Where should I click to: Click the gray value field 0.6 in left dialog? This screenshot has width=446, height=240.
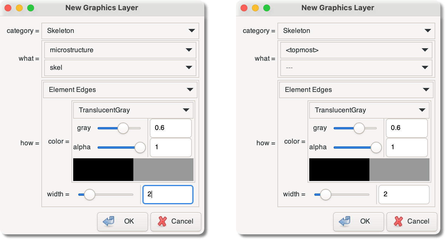171,128
